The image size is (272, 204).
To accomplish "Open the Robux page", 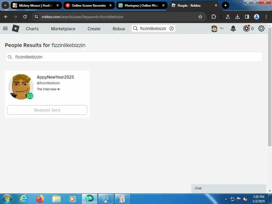I will tap(119, 29).
